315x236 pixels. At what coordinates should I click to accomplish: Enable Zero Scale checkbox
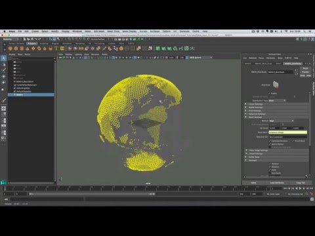(x=270, y=173)
